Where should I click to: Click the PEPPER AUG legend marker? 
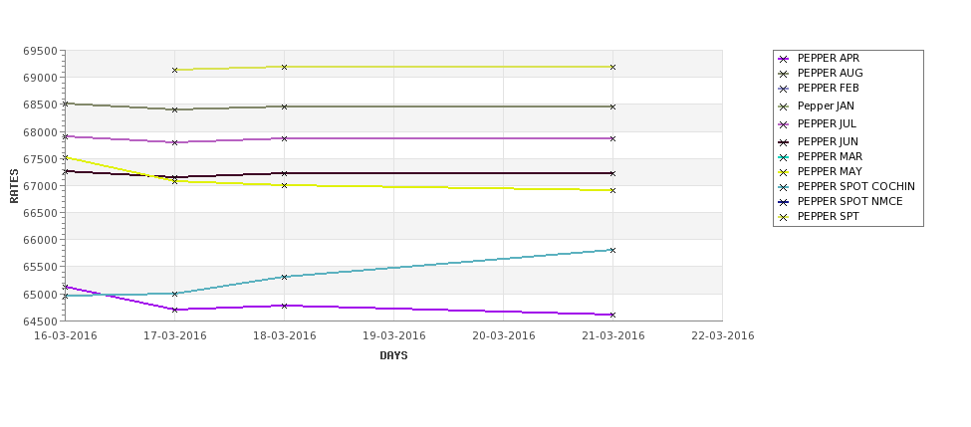(x=783, y=74)
